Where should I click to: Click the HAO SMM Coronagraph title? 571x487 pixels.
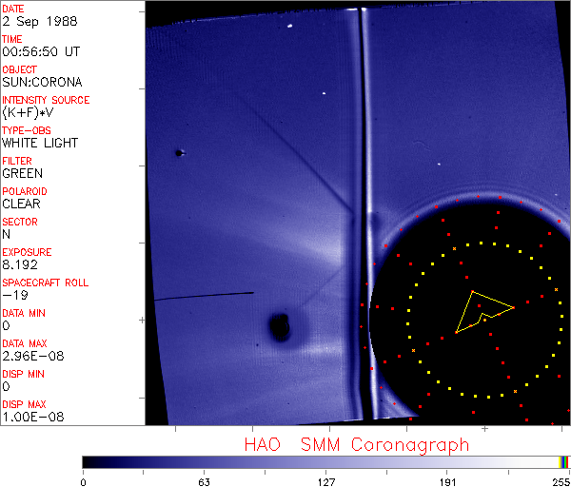pyautogui.click(x=357, y=444)
